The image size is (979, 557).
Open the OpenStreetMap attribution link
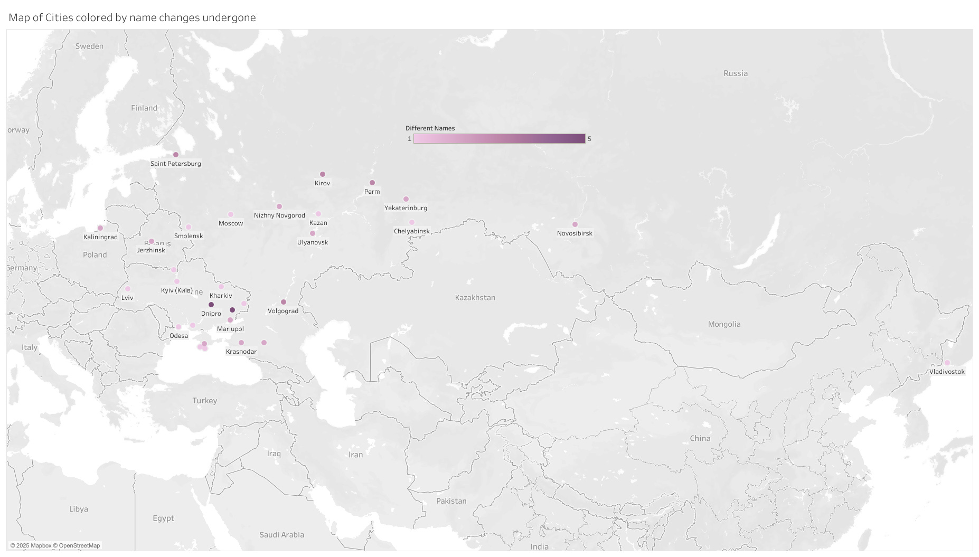(x=76, y=545)
